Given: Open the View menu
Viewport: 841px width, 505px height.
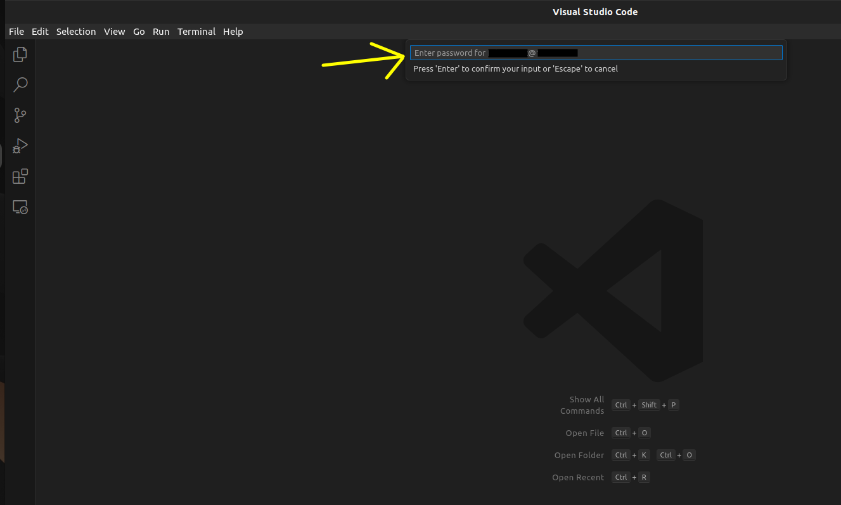Looking at the screenshot, I should [115, 32].
